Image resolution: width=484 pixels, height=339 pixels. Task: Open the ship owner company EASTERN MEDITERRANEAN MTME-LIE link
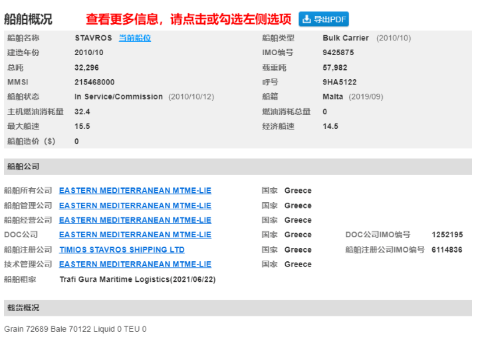135,191
